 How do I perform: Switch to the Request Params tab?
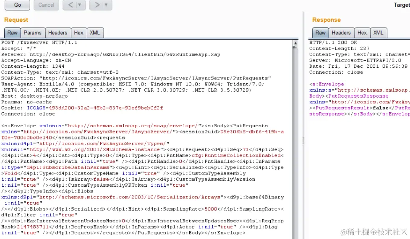(32, 33)
